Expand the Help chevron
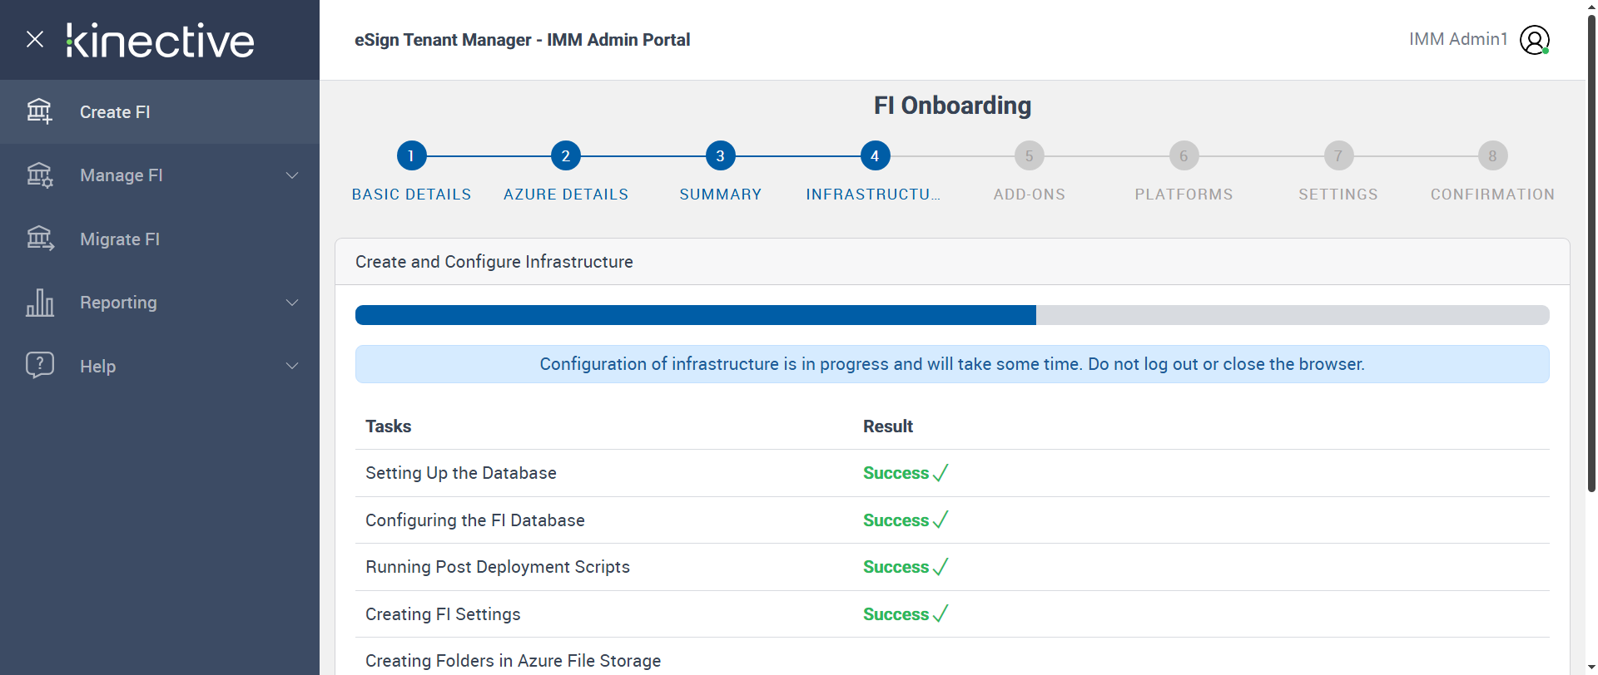Screen dimensions: 1598x675 (292, 366)
